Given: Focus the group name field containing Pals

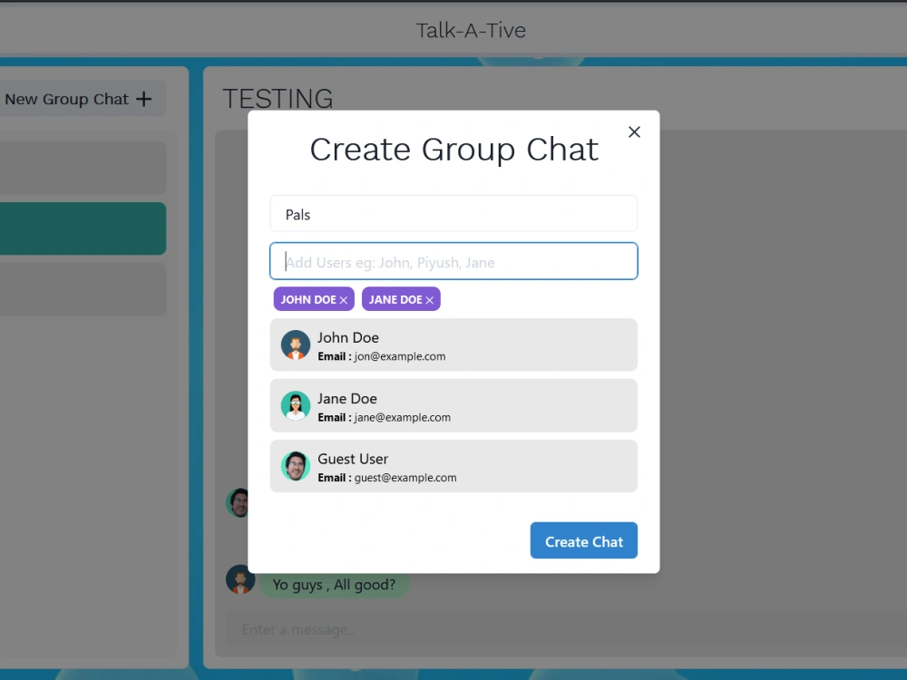Looking at the screenshot, I should click(453, 214).
